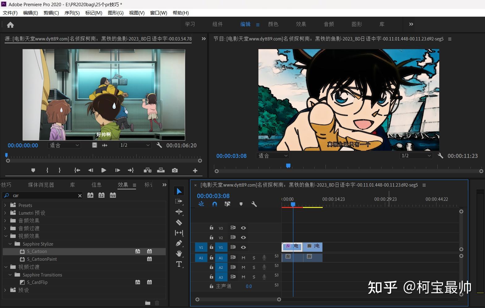Open Program monitor zoom level dropdown
The width and height of the screenshot is (485, 308).
point(273,156)
